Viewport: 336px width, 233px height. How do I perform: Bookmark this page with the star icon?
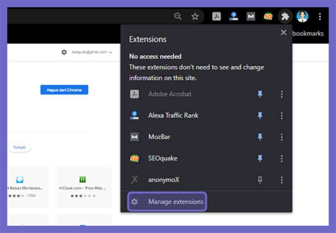click(195, 16)
